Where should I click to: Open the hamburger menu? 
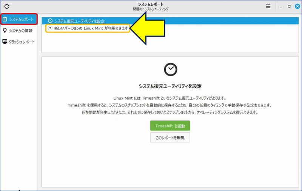(x=268, y=6)
